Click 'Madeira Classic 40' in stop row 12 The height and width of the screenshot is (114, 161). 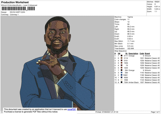(152, 83)
